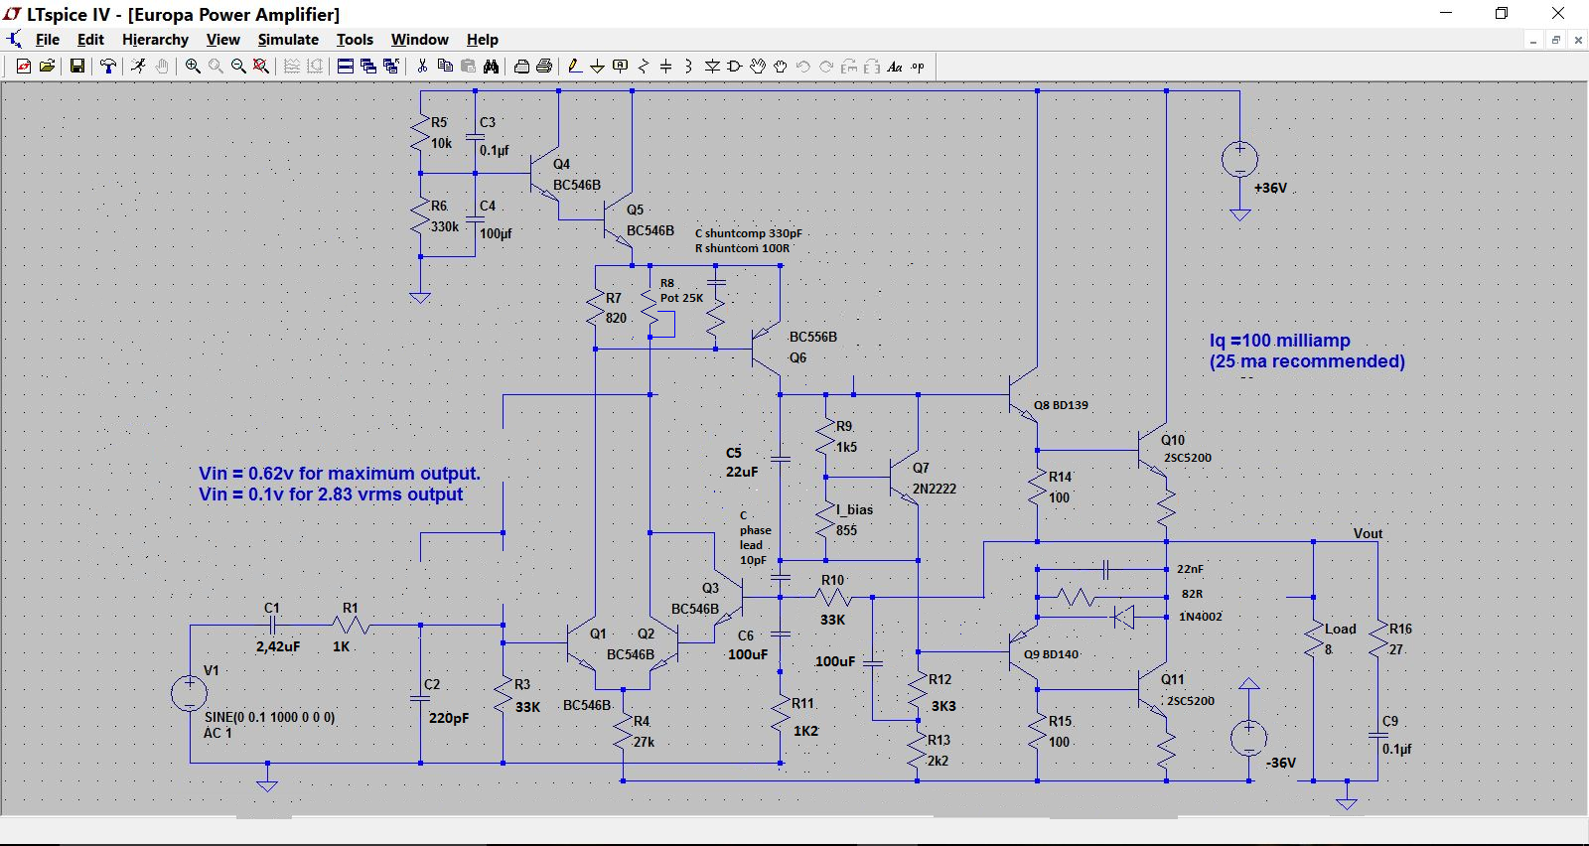
Task: Click the schematic icon left of File menu
Action: tap(14, 39)
